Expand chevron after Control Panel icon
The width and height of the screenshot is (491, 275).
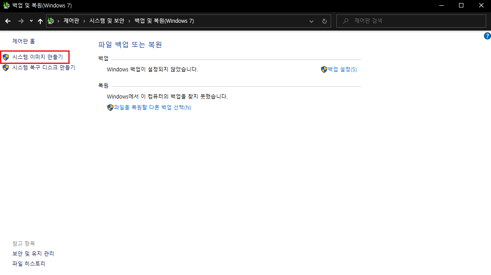click(58, 21)
